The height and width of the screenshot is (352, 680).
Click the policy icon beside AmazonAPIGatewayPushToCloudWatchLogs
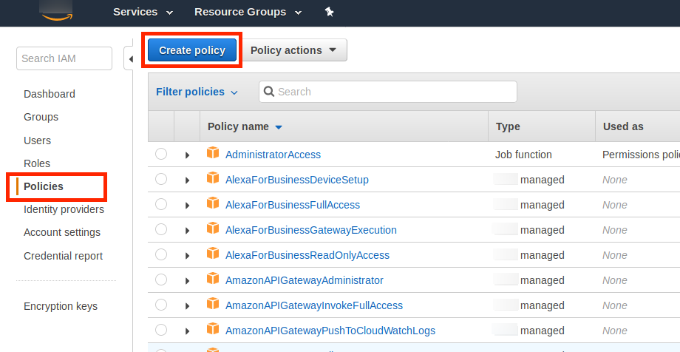tap(213, 330)
